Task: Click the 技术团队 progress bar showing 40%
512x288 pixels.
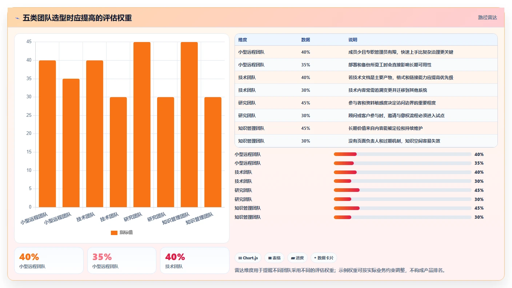Action: tap(403, 172)
